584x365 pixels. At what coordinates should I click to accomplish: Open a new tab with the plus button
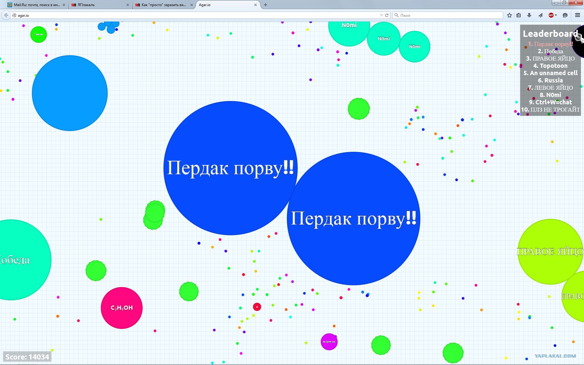(266, 5)
